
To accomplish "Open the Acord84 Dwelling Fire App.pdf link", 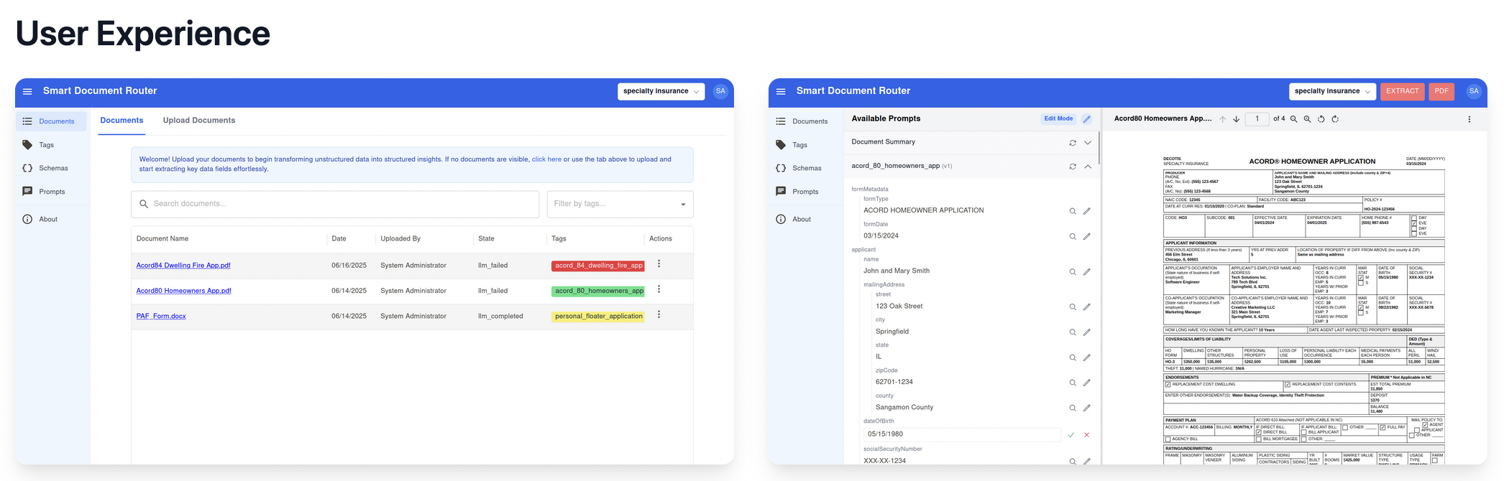I will click(x=183, y=266).
